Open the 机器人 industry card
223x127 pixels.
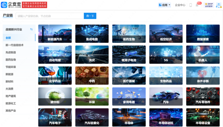click(x=203, y=55)
